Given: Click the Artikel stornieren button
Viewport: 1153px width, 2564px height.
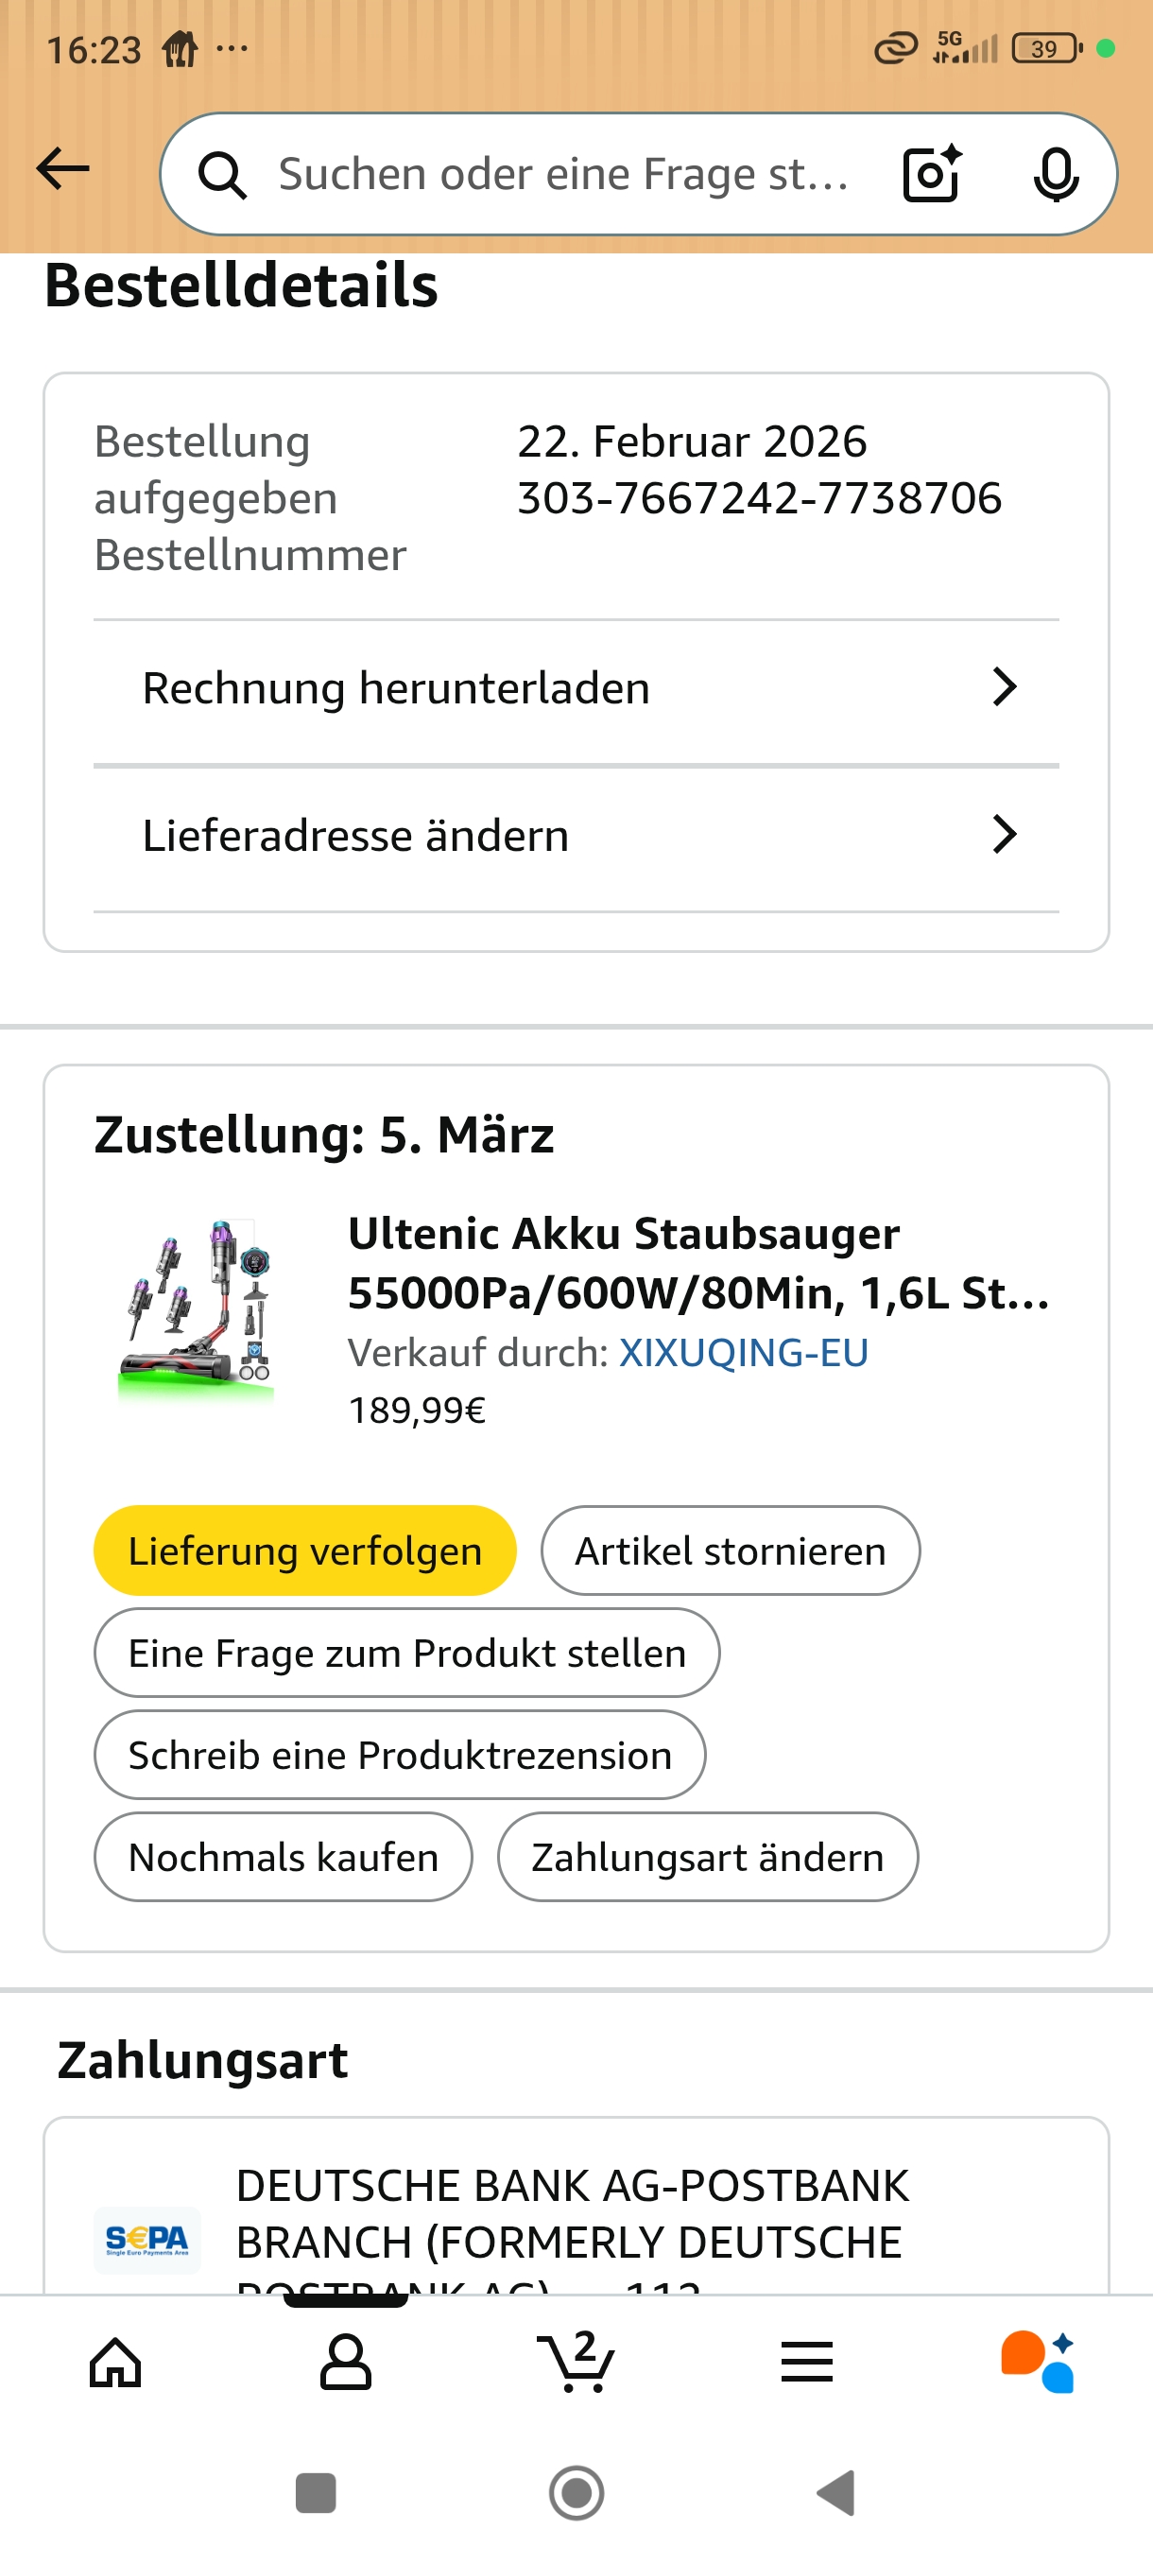Looking at the screenshot, I should [731, 1551].
